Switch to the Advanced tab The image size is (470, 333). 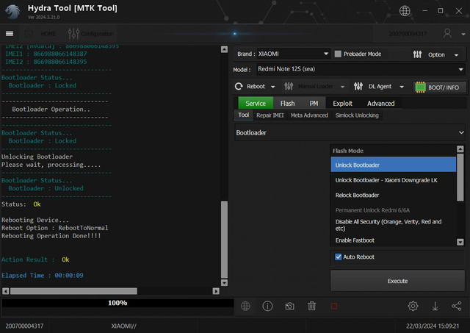(x=380, y=103)
